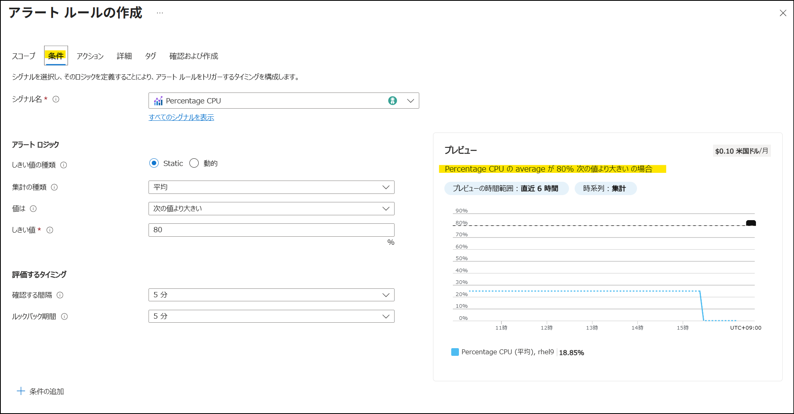Close the alert rule creation pane
This screenshot has width=794, height=414.
783,13
